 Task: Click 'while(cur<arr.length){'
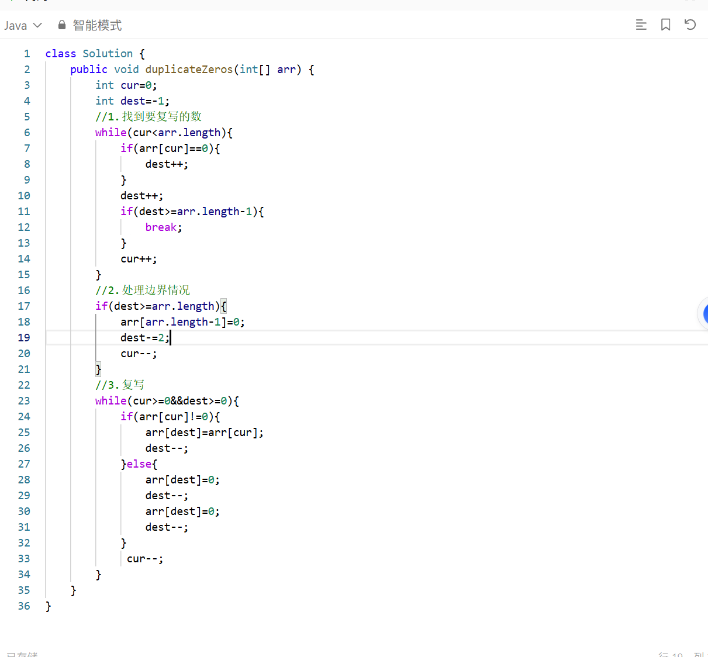tap(164, 133)
